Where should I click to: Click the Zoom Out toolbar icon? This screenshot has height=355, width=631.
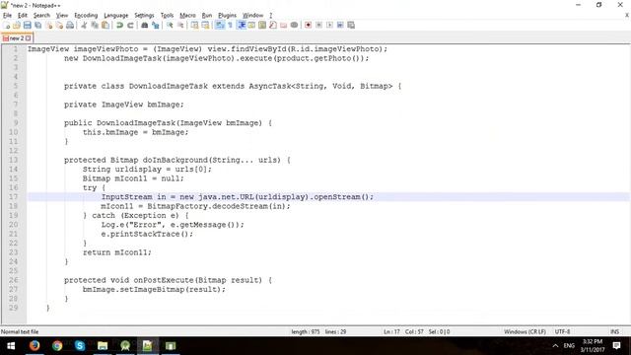(x=180, y=25)
